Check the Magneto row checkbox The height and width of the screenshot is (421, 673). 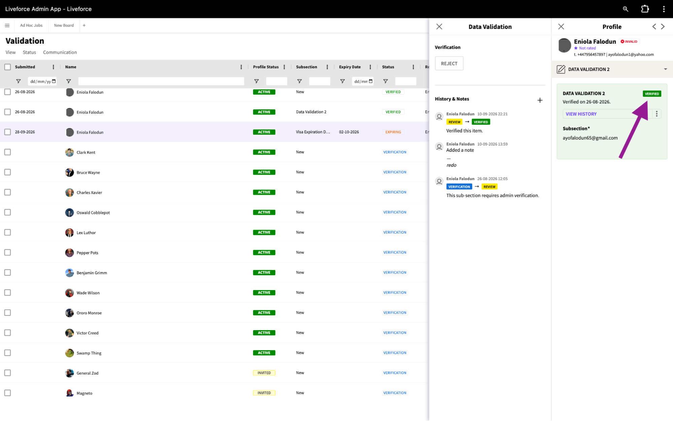coord(7,393)
